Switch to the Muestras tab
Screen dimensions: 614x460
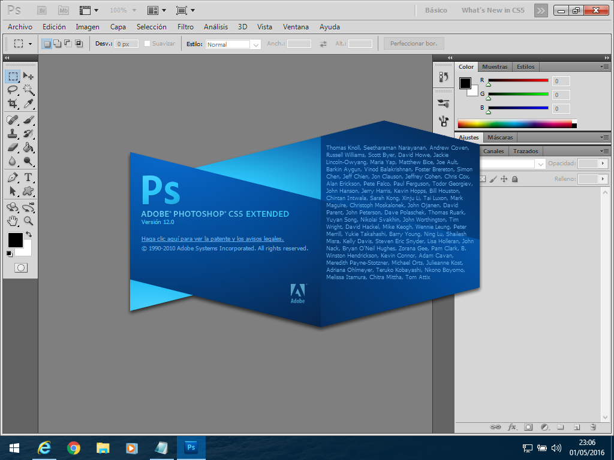tap(495, 67)
